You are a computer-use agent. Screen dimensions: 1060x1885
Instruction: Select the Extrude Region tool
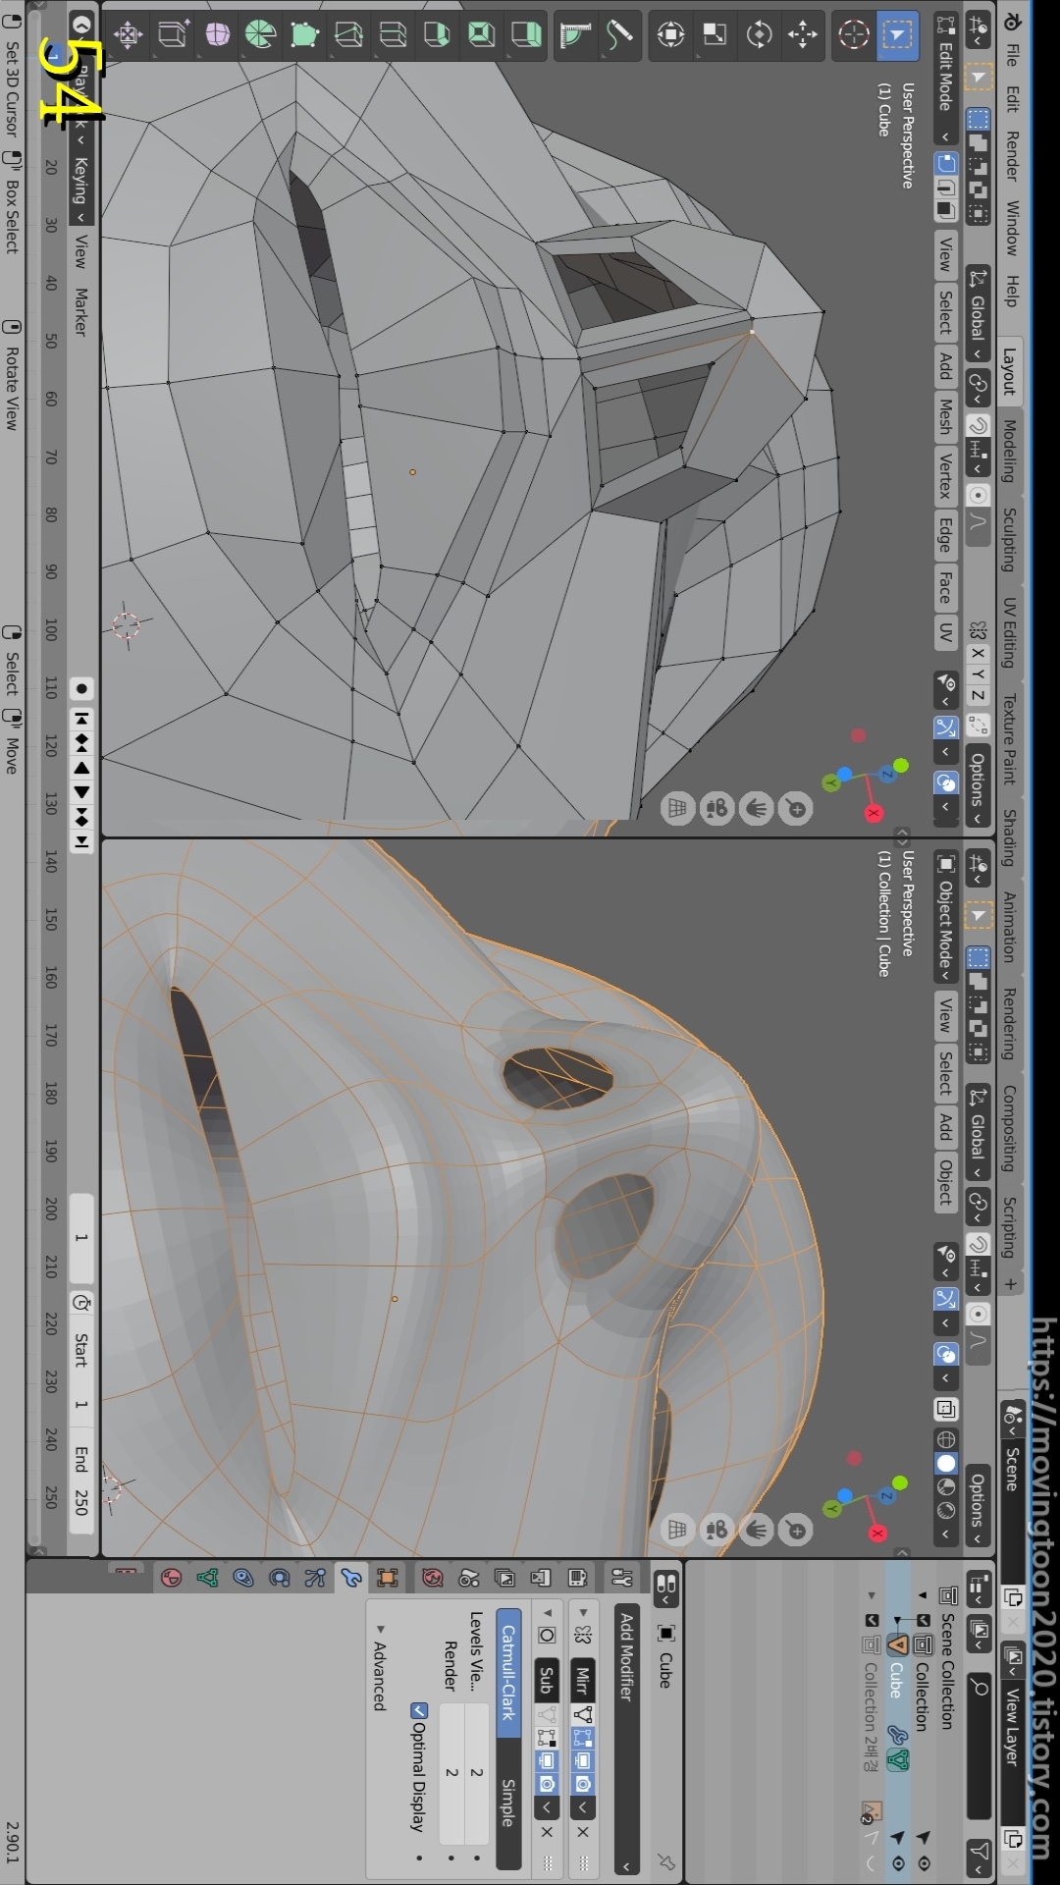click(525, 35)
